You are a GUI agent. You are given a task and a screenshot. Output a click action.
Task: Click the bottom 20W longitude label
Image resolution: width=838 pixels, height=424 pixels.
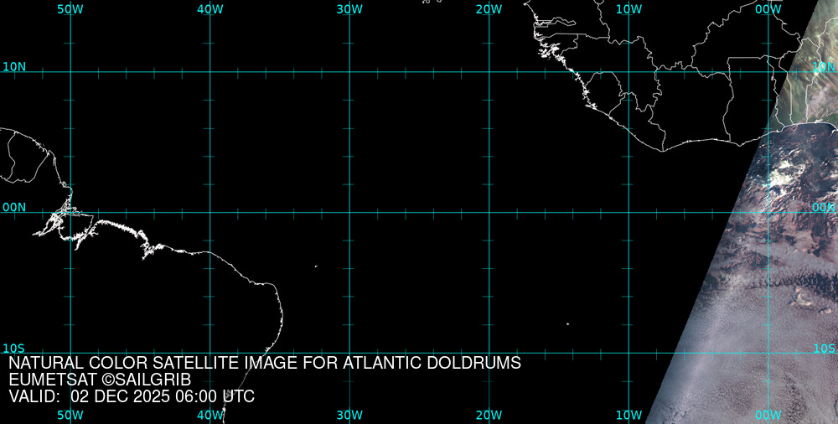pyautogui.click(x=489, y=415)
